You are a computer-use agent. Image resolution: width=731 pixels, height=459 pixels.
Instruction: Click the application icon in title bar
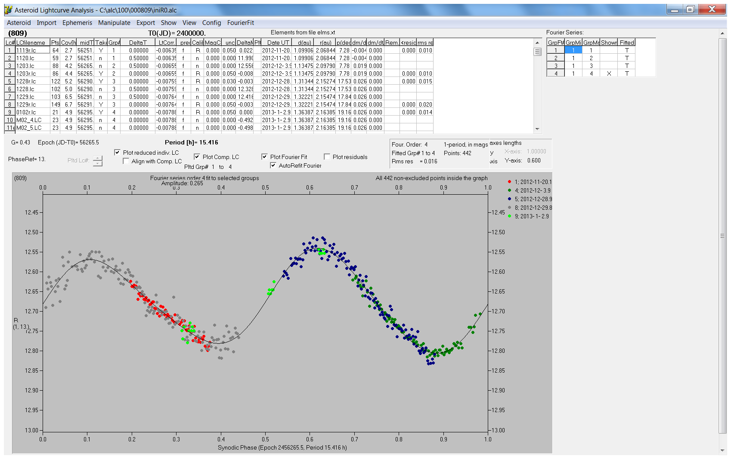click(9, 10)
